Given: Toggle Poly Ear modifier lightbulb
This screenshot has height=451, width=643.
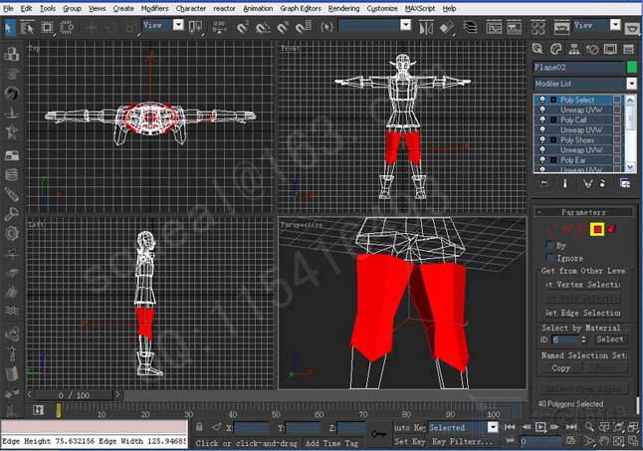Looking at the screenshot, I should tap(542, 160).
